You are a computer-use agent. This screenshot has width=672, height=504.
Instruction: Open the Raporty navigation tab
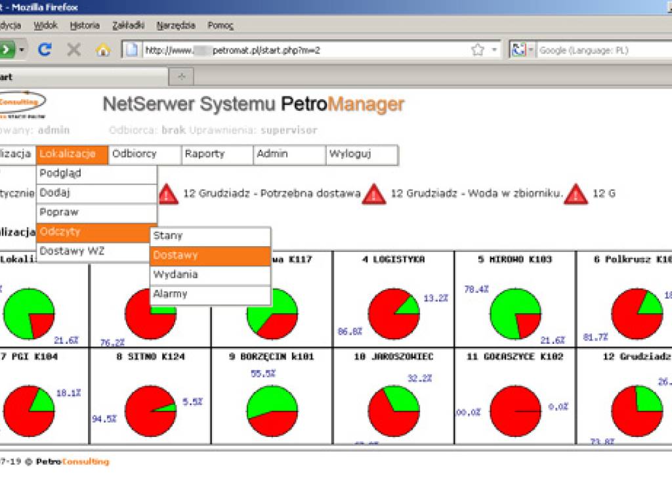click(x=217, y=154)
